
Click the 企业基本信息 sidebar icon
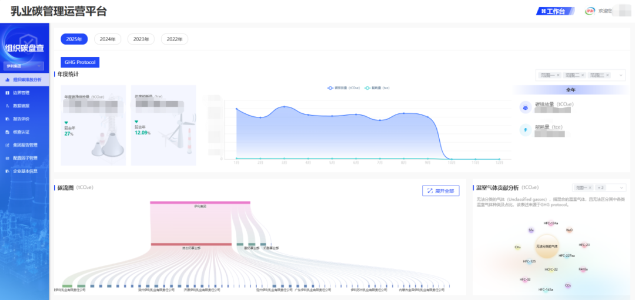click(7, 171)
